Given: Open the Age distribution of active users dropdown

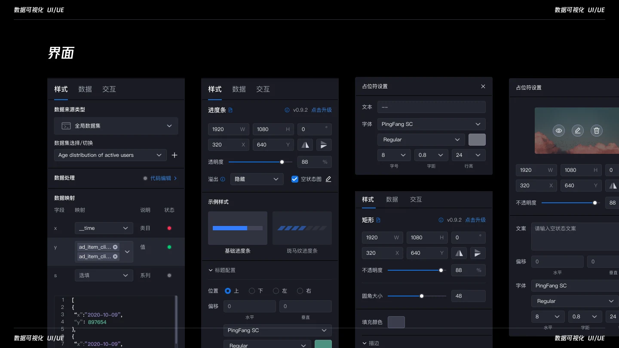Looking at the screenshot, I should click(x=110, y=155).
